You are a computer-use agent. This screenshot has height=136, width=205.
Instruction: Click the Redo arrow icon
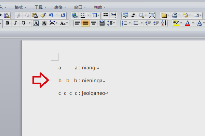point(63,15)
